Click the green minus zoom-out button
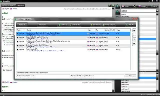The image size is (160, 96). pyautogui.click(x=118, y=12)
